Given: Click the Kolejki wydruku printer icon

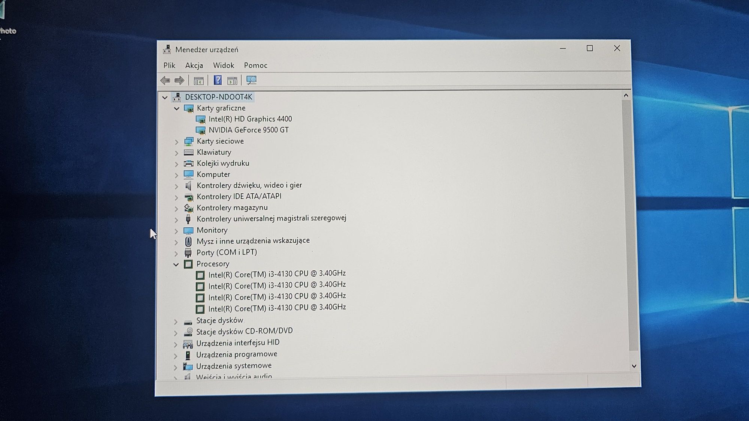Looking at the screenshot, I should point(189,163).
